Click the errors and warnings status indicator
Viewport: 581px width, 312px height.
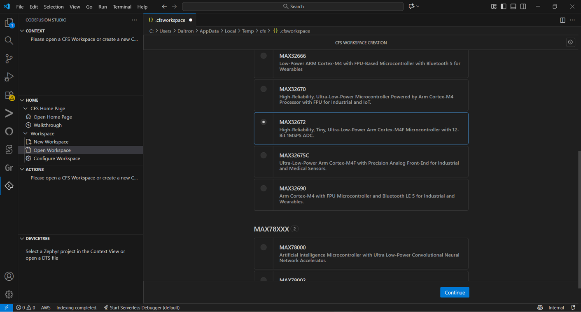pyautogui.click(x=26, y=307)
